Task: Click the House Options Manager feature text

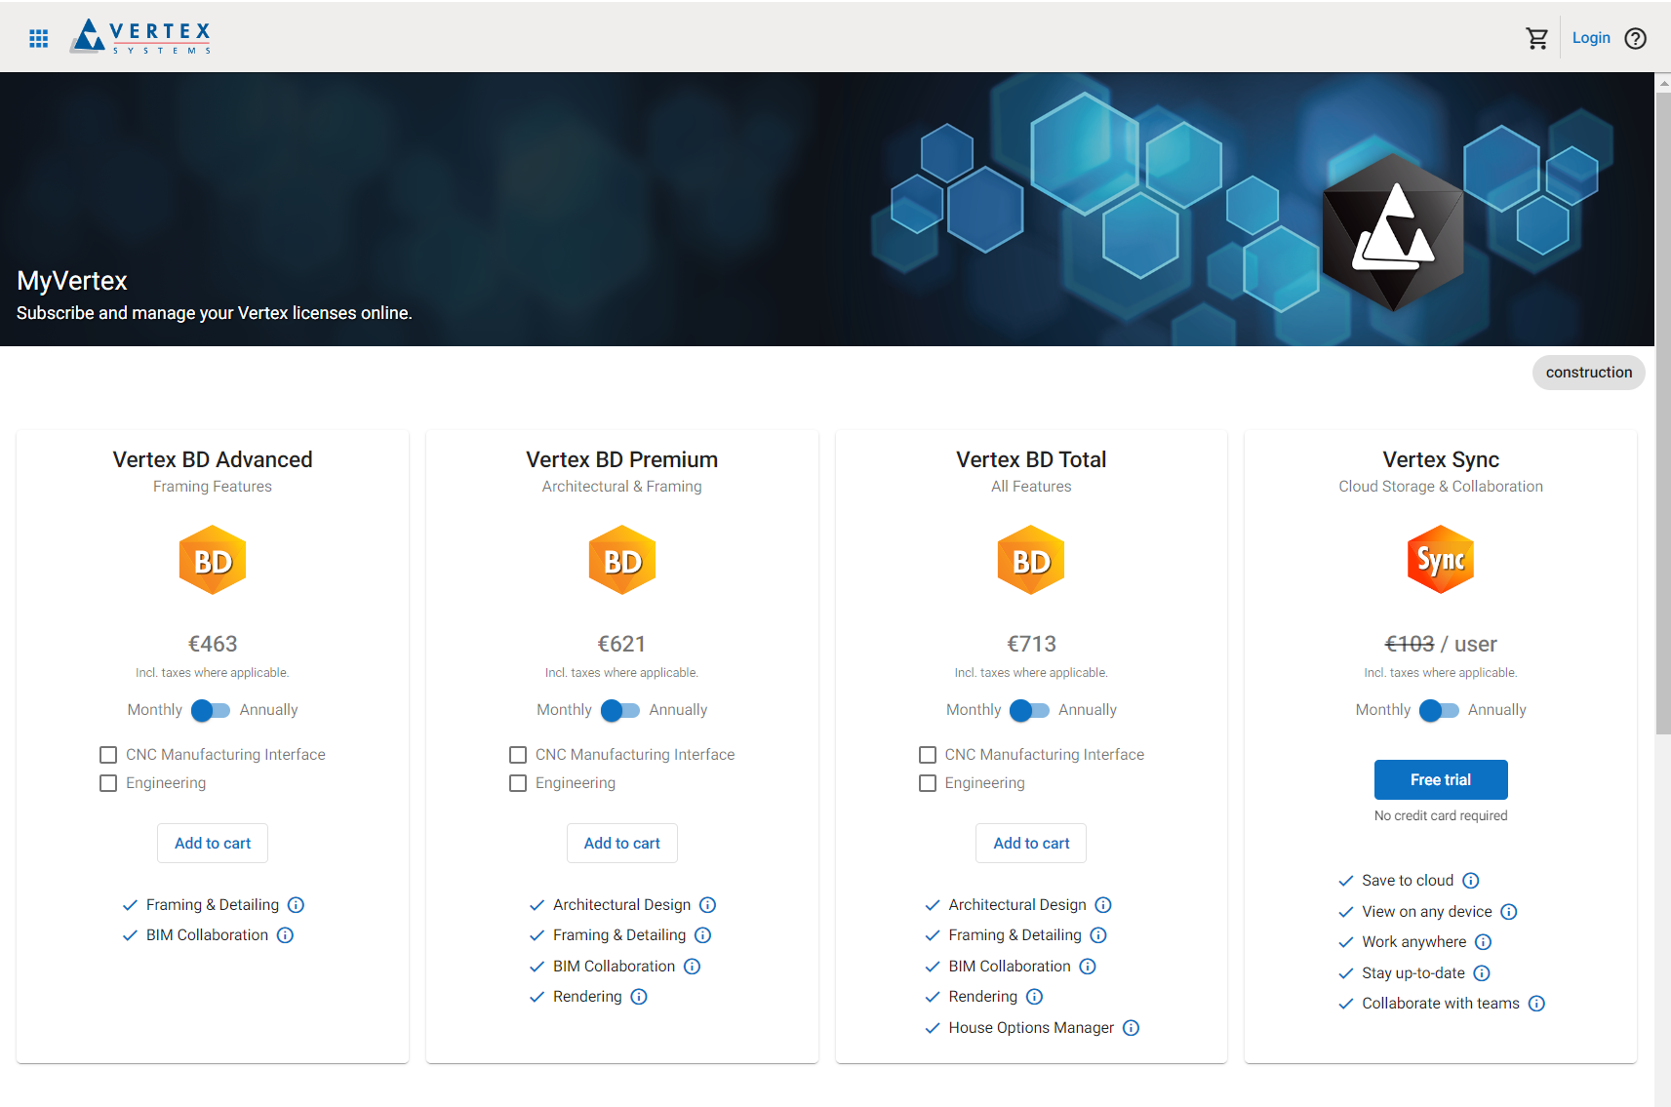Action: click(1031, 1028)
